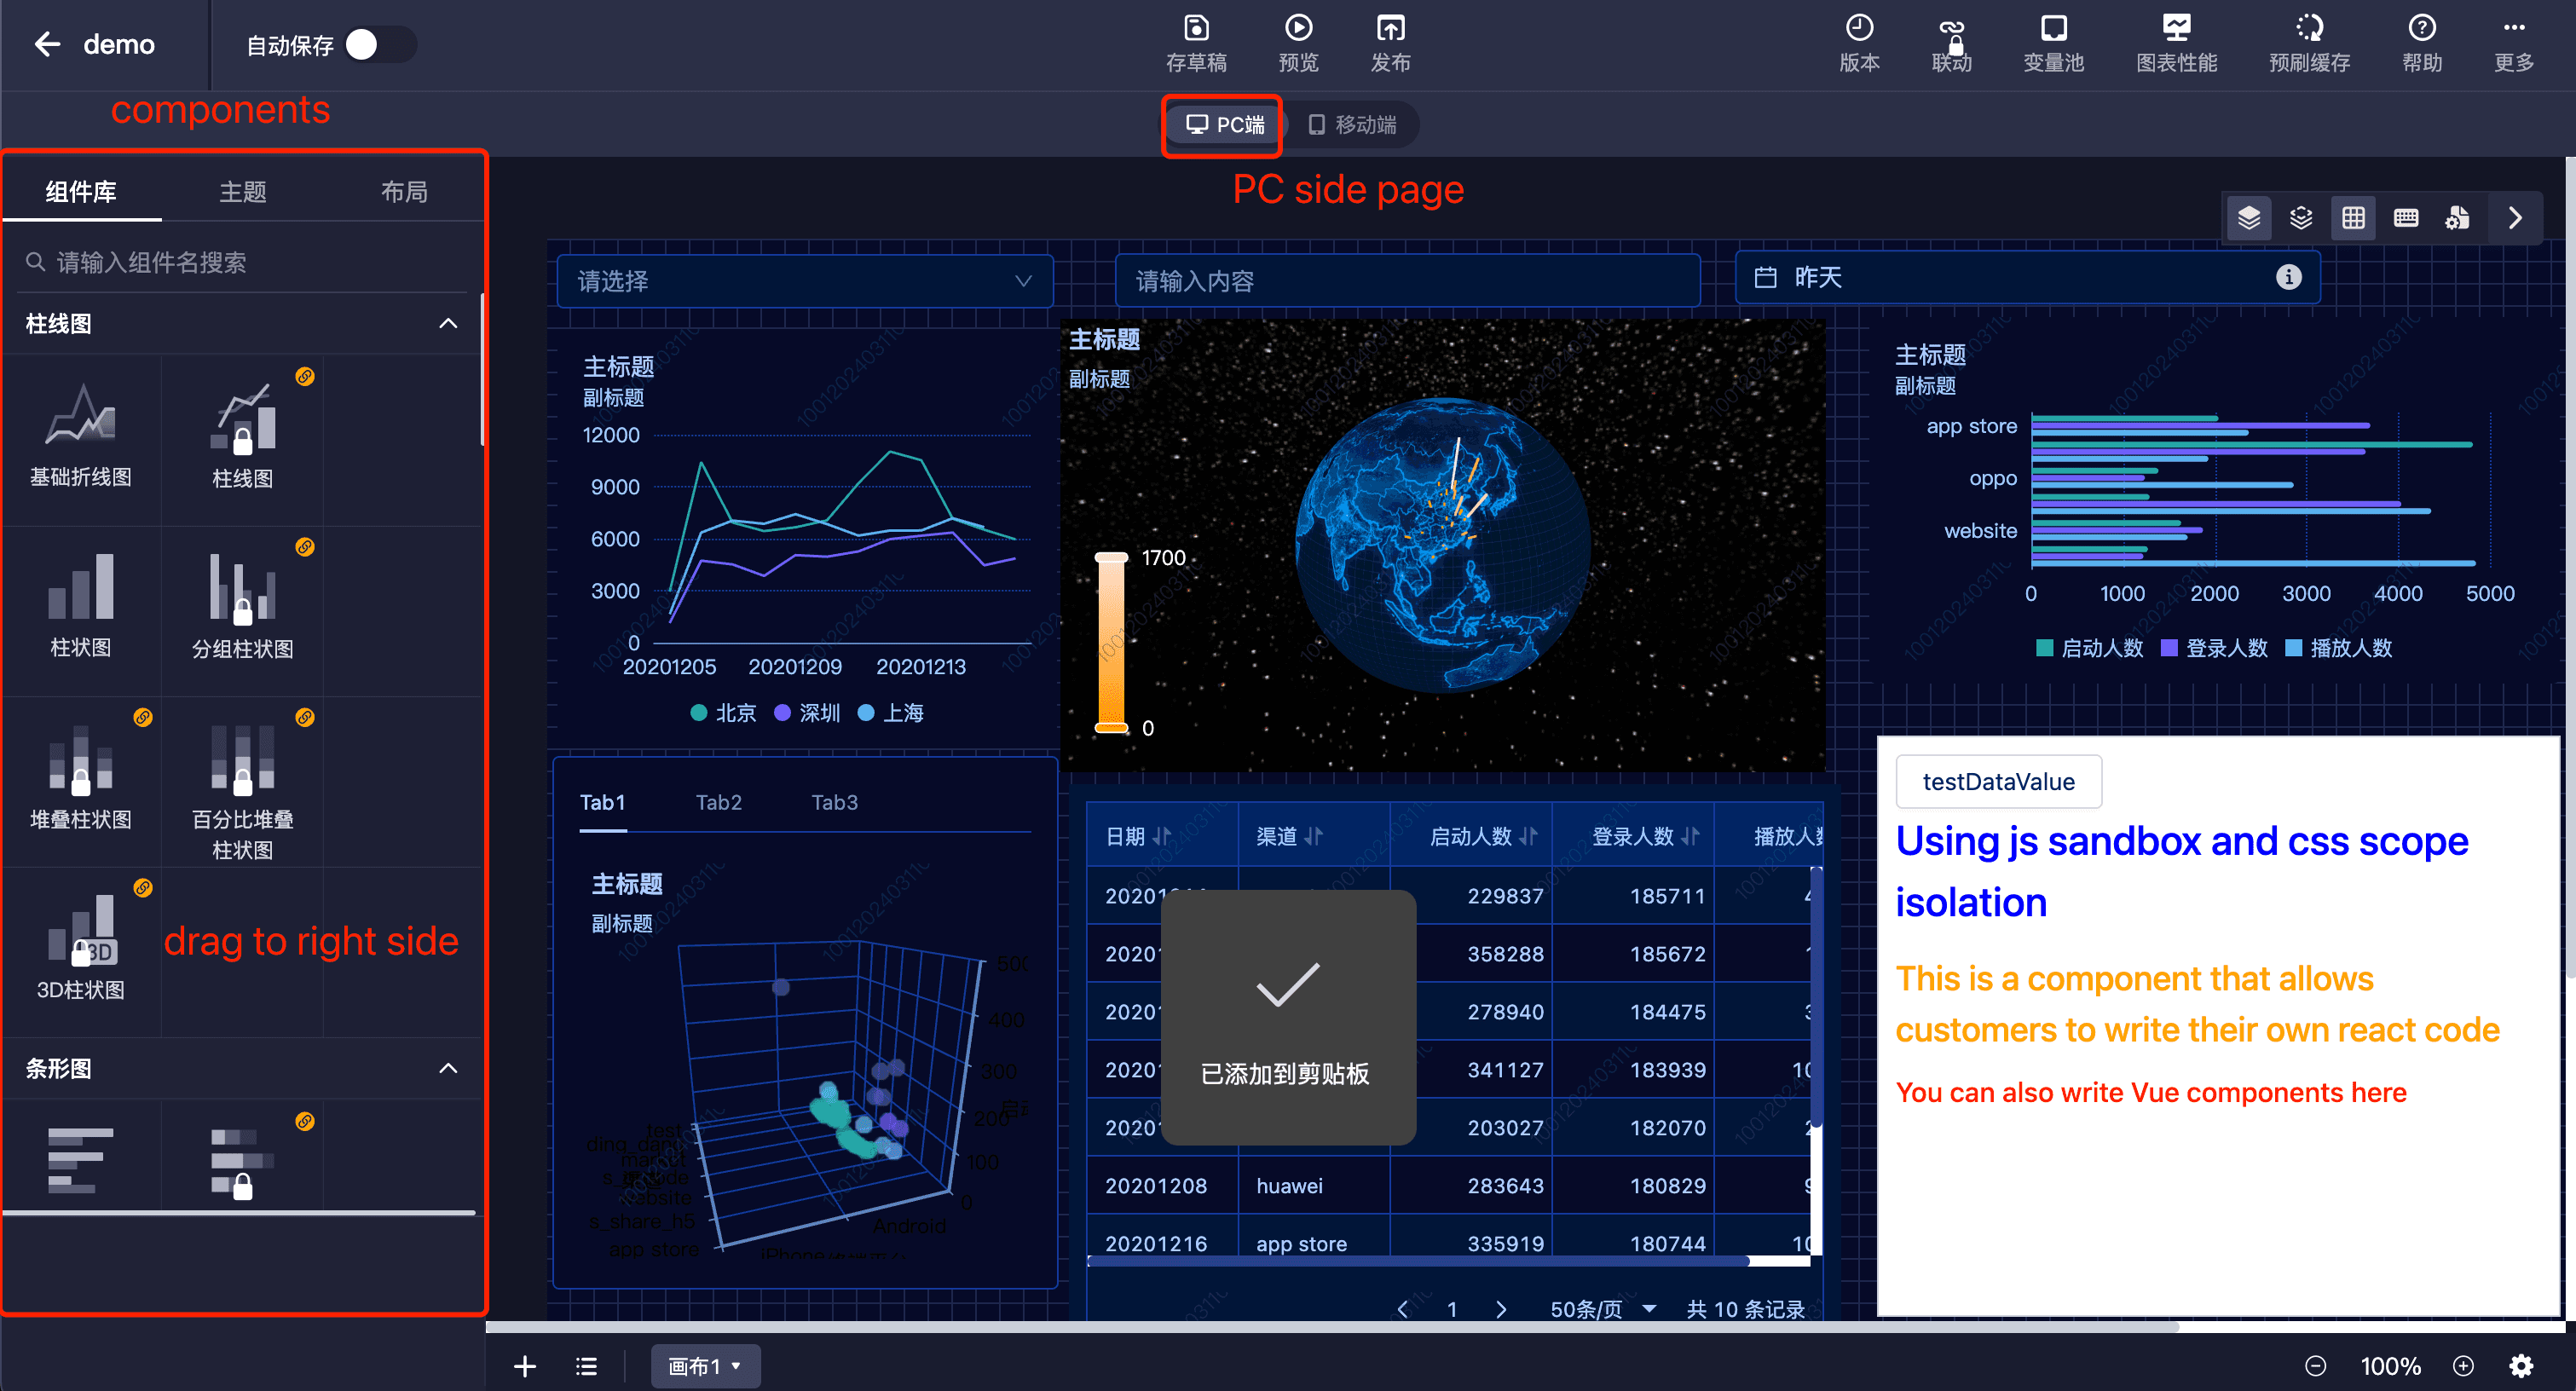The width and height of the screenshot is (2576, 1391).
Task: Sort table by 渠道 column
Action: [x=1313, y=836]
